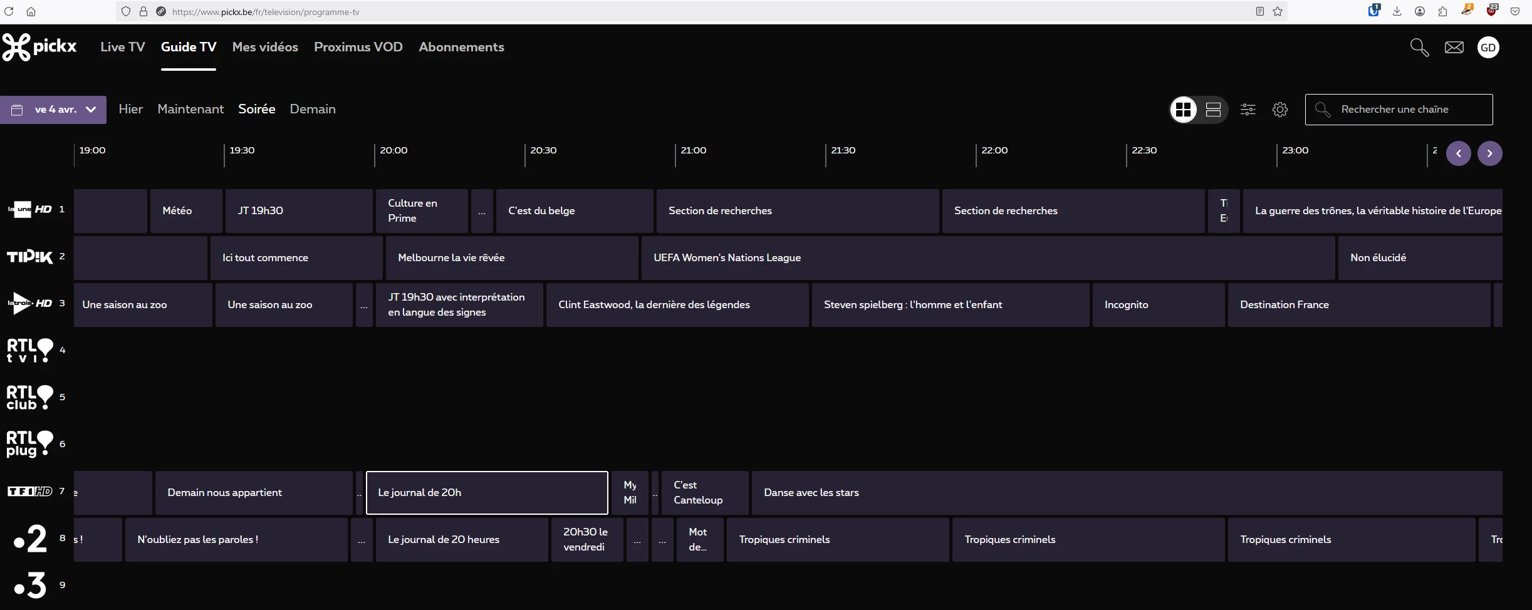Open Destination France programme
The height and width of the screenshot is (610, 1532).
tap(1359, 305)
